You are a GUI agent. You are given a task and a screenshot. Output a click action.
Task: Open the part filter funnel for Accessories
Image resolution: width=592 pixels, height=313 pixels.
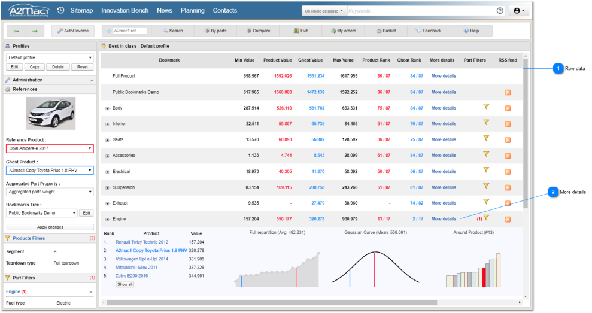click(x=486, y=154)
